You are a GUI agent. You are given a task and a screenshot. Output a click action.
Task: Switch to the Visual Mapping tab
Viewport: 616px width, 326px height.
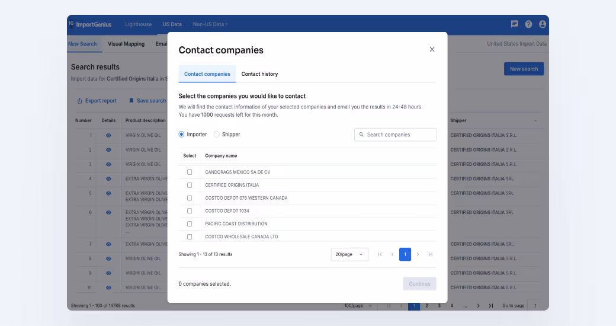126,44
